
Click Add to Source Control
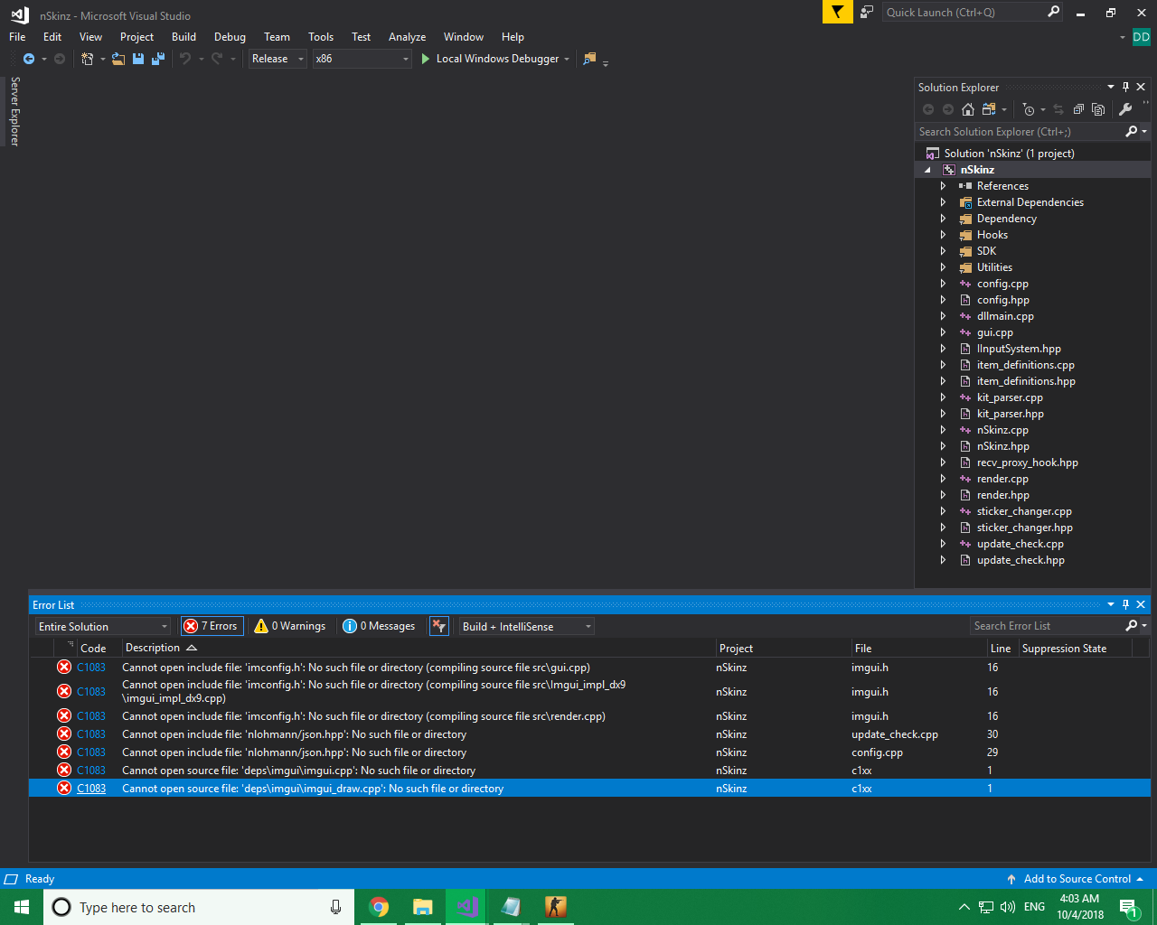1077,879
